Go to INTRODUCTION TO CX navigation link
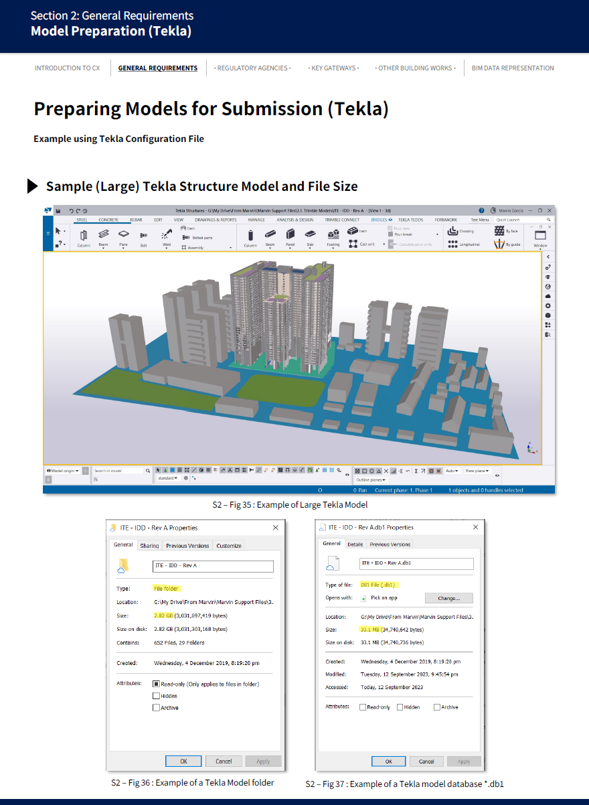This screenshot has width=589, height=805. [68, 68]
